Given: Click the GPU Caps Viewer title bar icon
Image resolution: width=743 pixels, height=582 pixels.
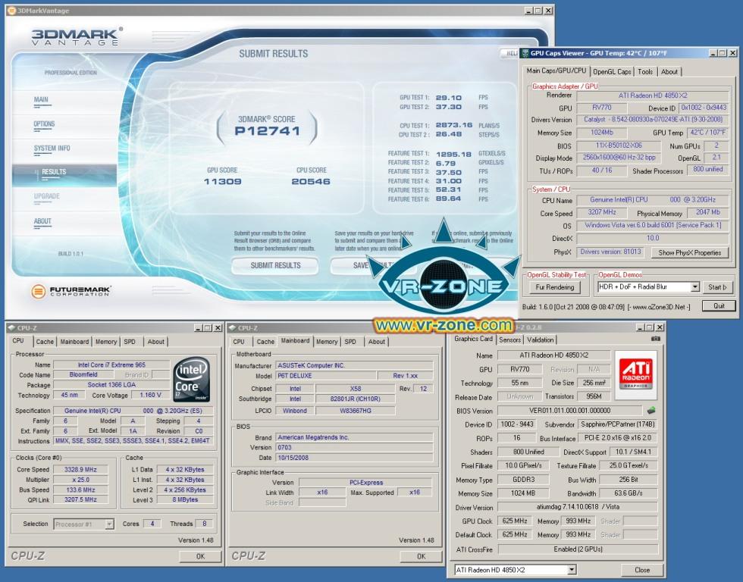Looking at the screenshot, I should 525,53.
